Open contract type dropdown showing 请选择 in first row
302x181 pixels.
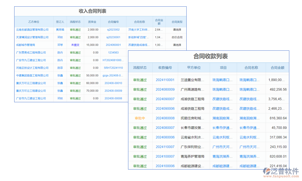click(x=177, y=30)
